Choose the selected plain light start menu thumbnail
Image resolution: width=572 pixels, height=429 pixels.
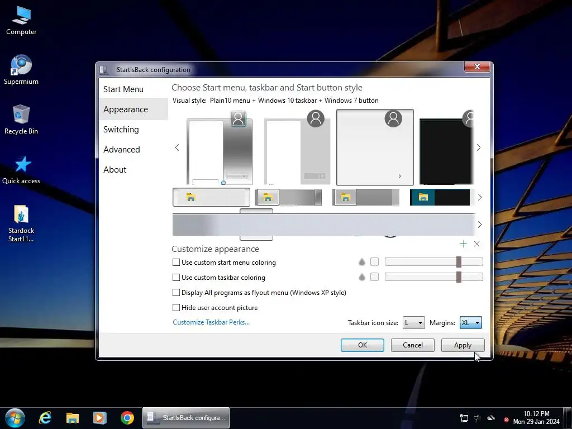point(375,147)
